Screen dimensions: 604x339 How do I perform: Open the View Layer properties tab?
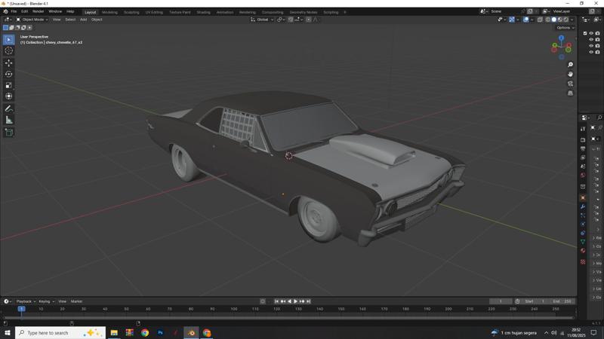click(583, 158)
